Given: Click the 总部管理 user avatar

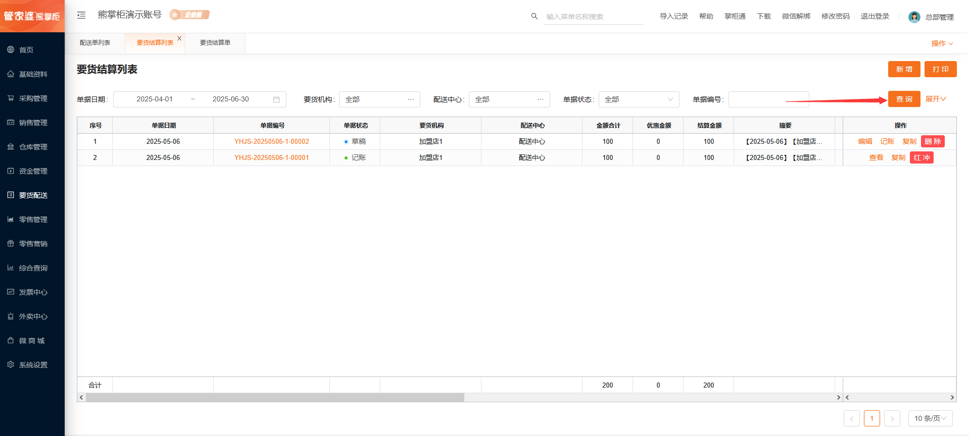Looking at the screenshot, I should pyautogui.click(x=914, y=17).
